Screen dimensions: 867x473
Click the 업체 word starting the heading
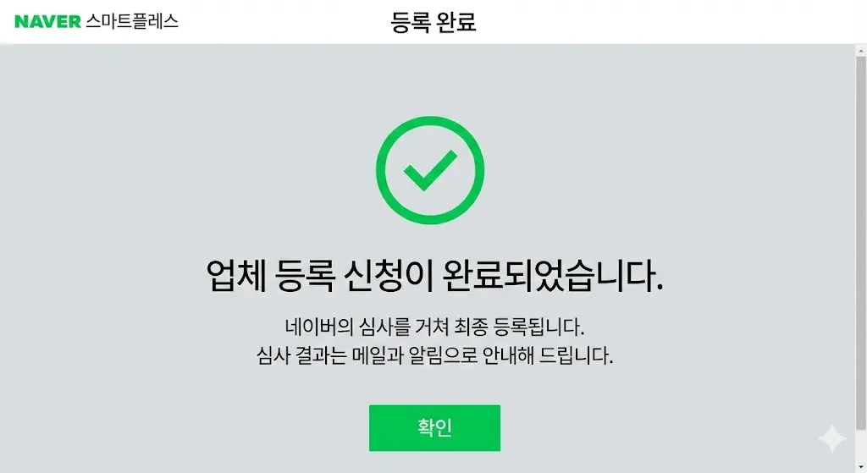236,275
